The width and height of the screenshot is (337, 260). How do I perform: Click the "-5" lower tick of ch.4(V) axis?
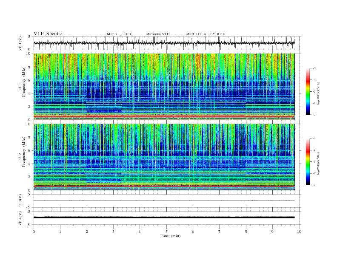tap(29, 225)
